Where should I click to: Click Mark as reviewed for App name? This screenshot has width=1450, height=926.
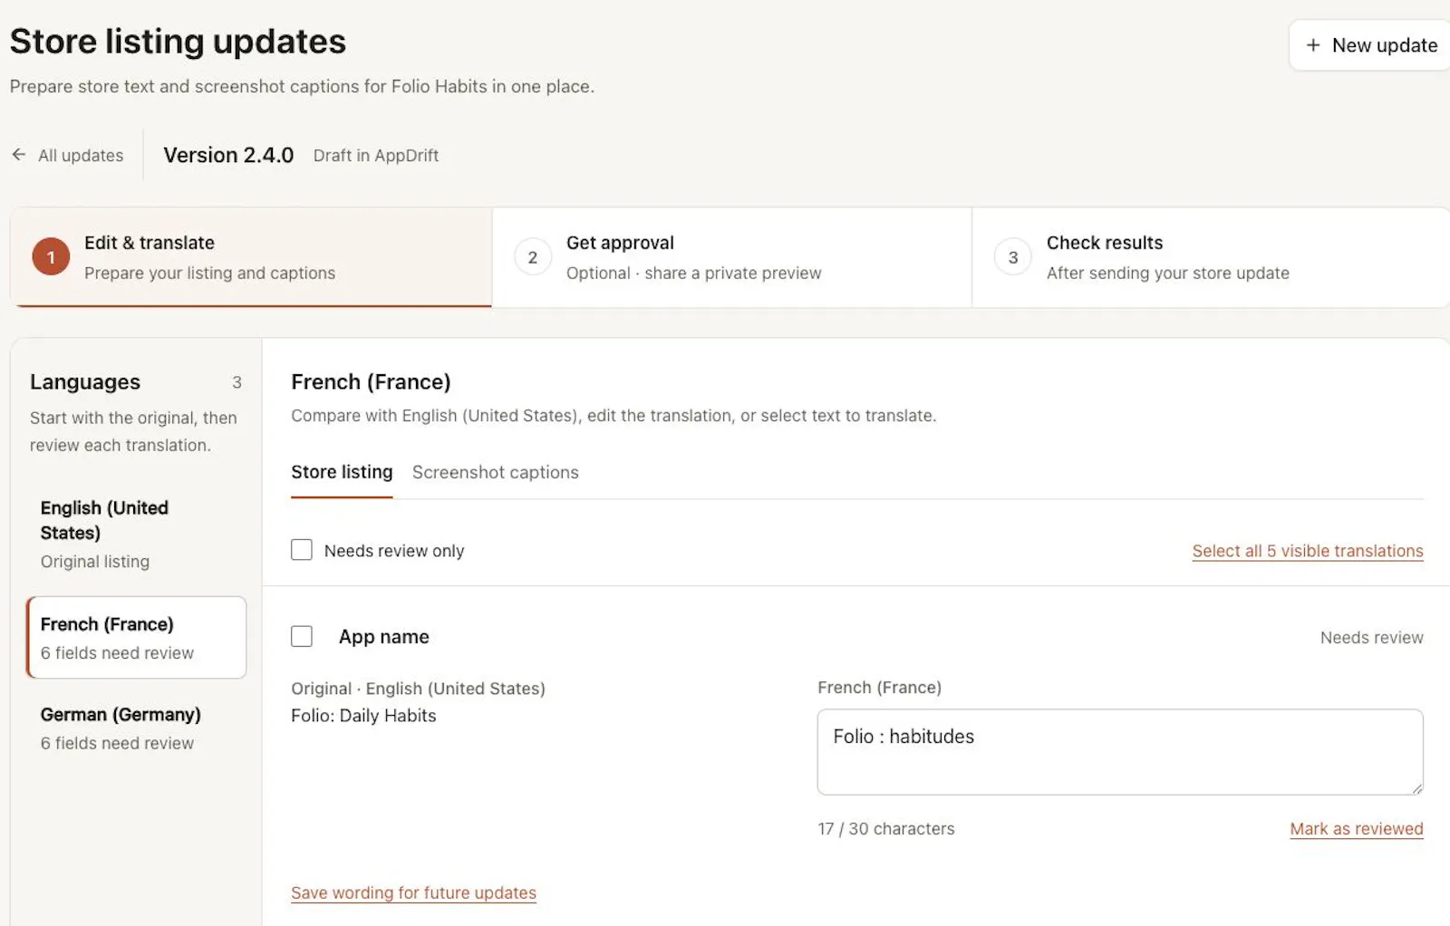point(1357,829)
